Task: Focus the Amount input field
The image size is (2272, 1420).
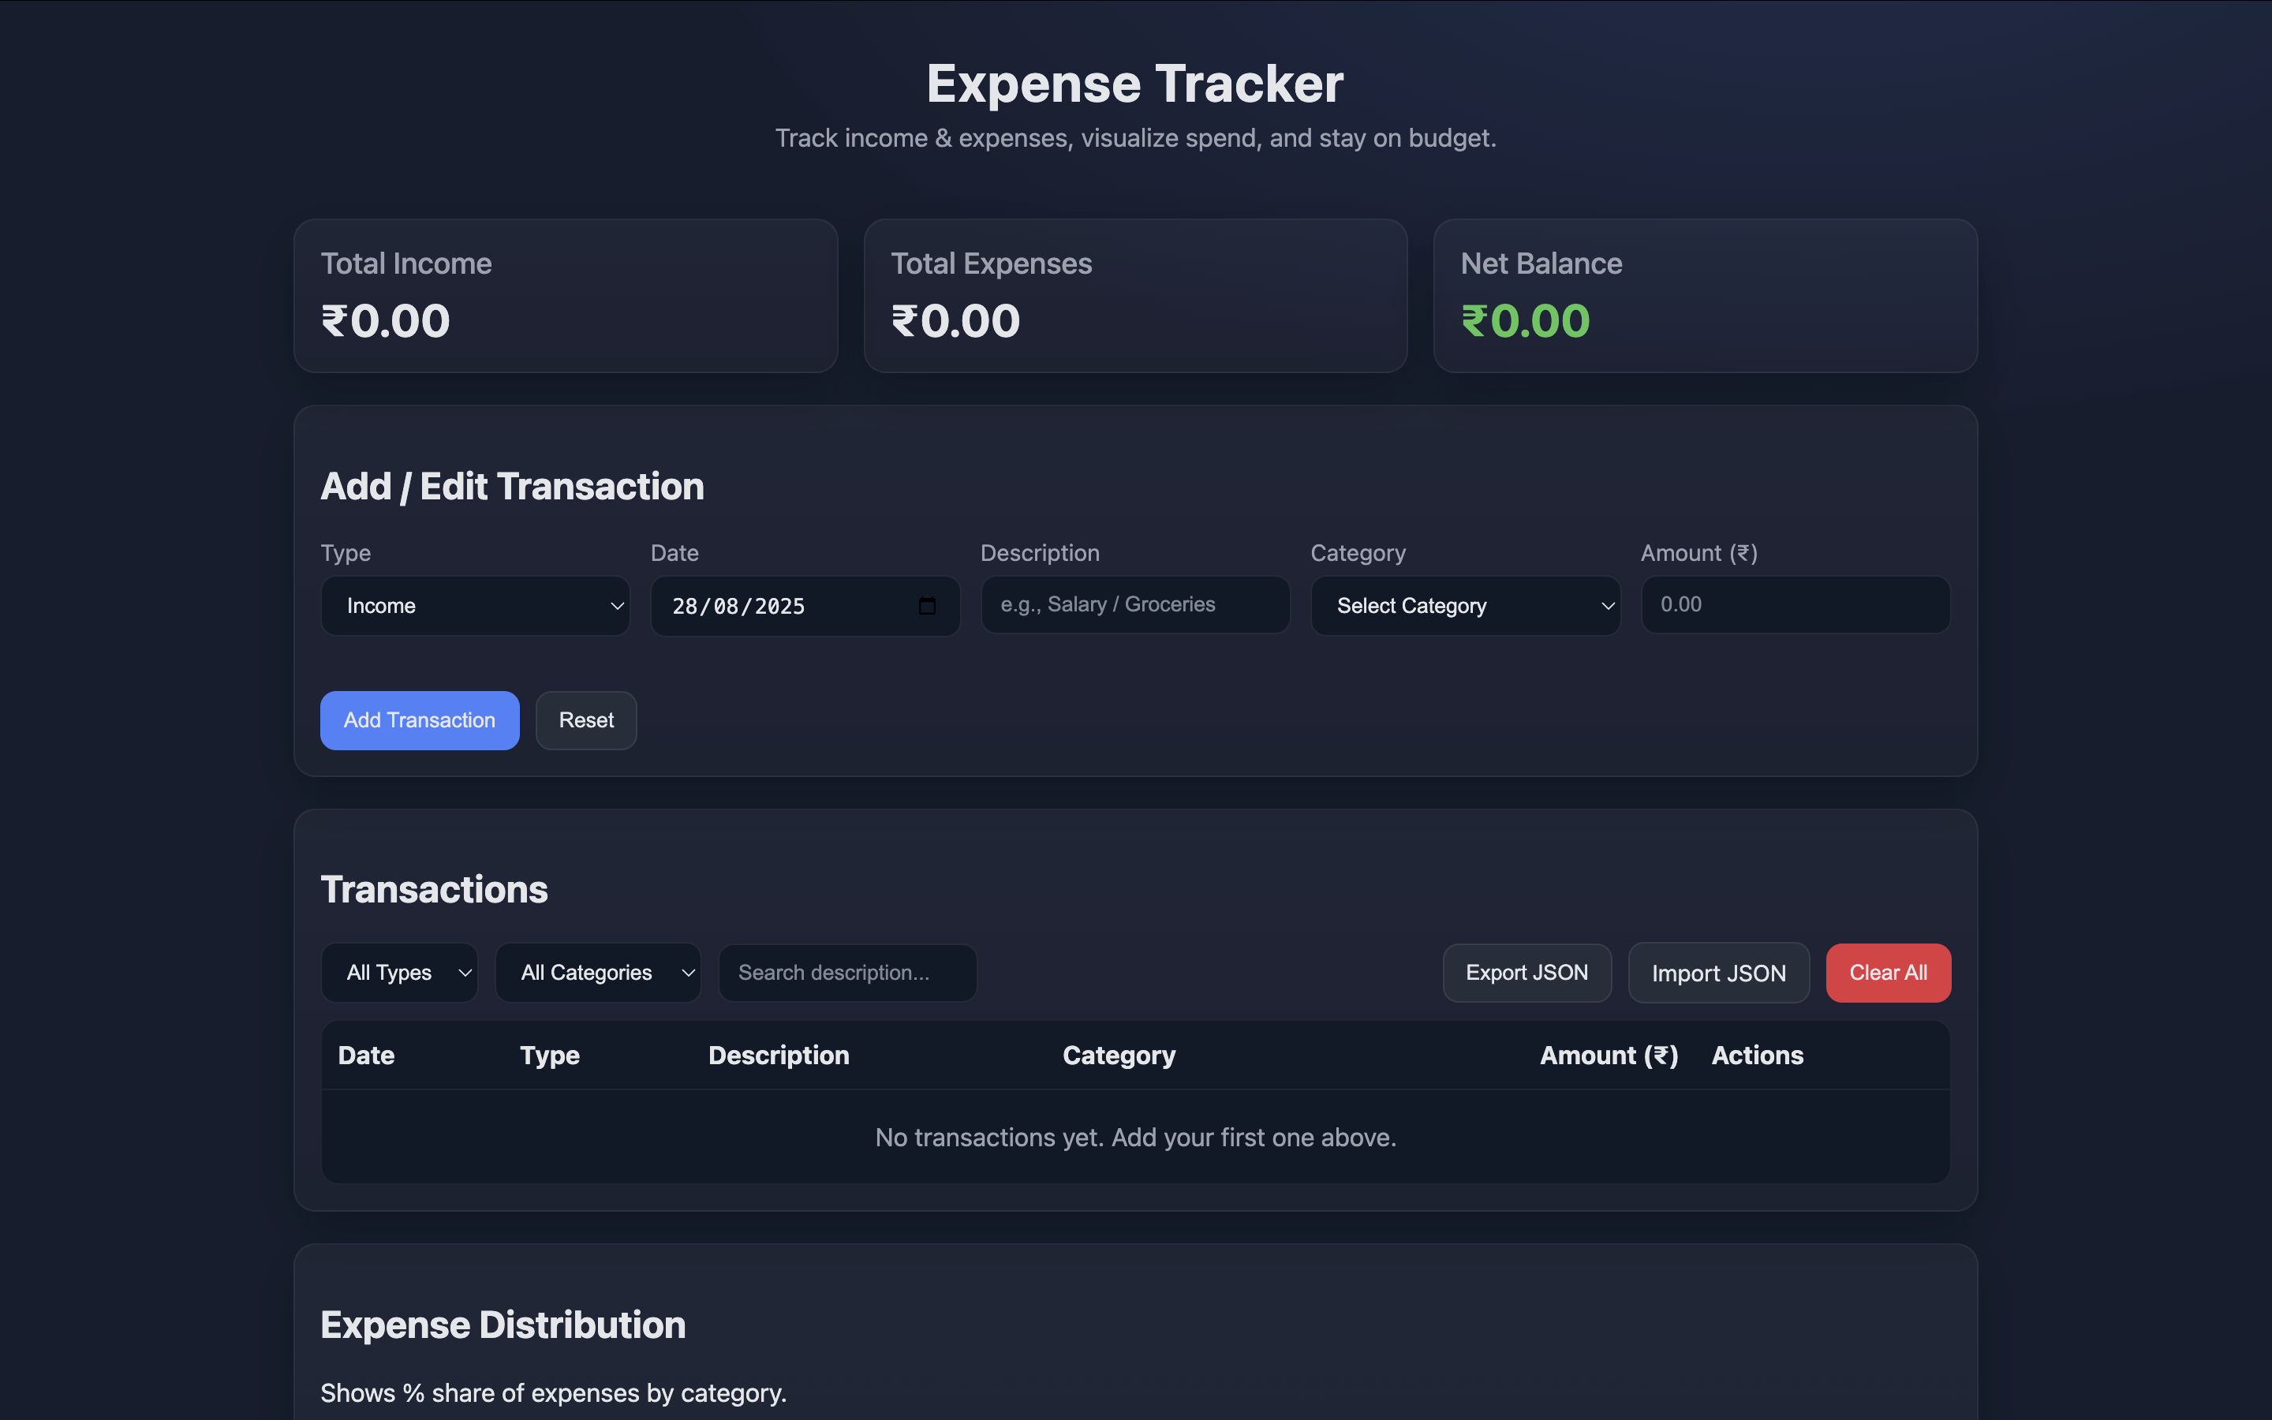Action: (1795, 605)
